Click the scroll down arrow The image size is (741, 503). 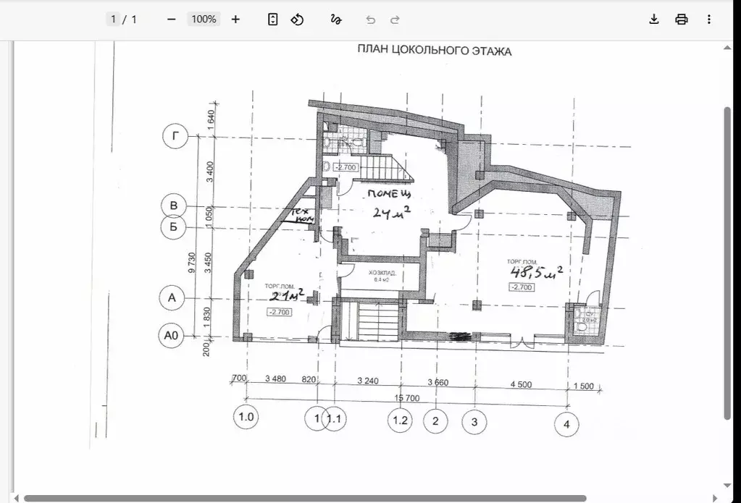click(727, 486)
